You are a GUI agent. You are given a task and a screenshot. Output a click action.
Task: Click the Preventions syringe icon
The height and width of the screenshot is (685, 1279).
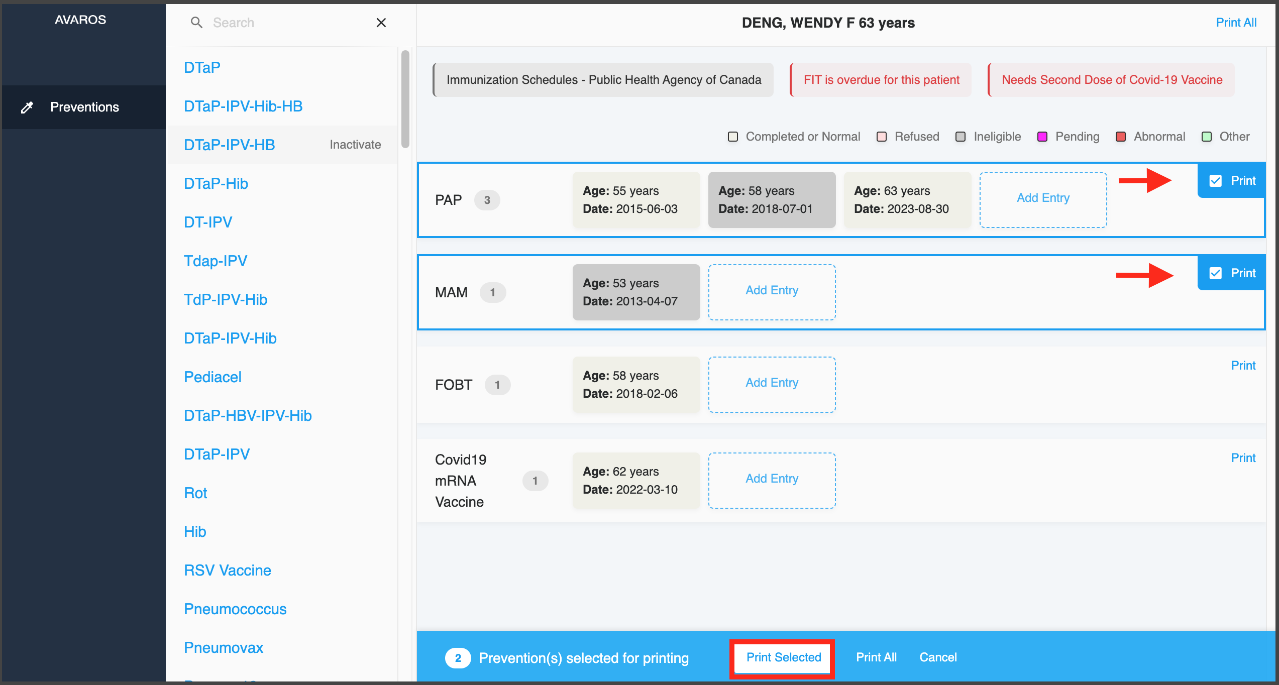point(27,107)
